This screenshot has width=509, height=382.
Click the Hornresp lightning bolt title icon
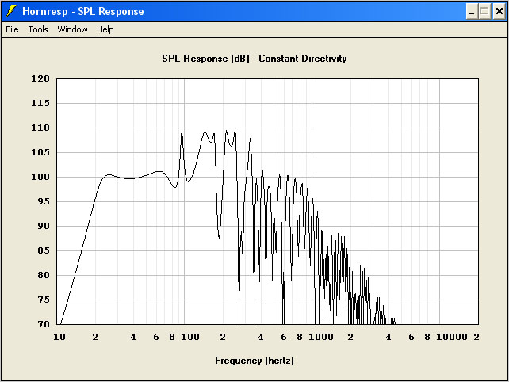[x=11, y=11]
